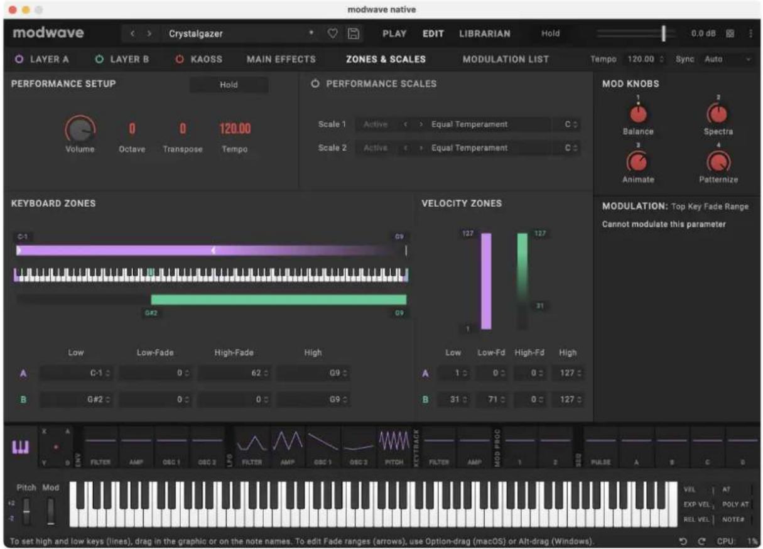
Task: Toggle the Layer B power button
Action: pyautogui.click(x=99, y=59)
